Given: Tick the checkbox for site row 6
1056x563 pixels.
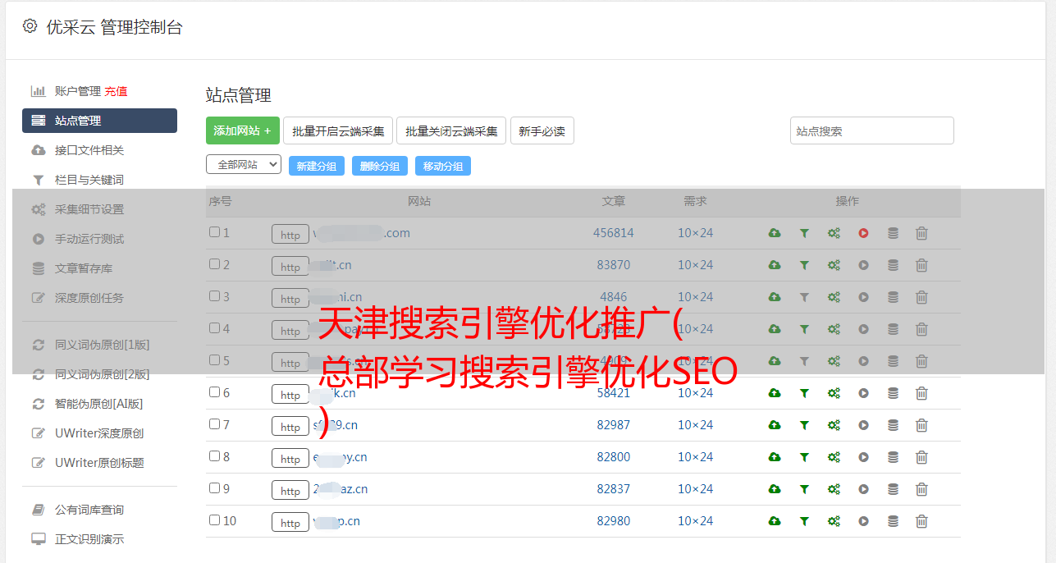Looking at the screenshot, I should pyautogui.click(x=214, y=392).
